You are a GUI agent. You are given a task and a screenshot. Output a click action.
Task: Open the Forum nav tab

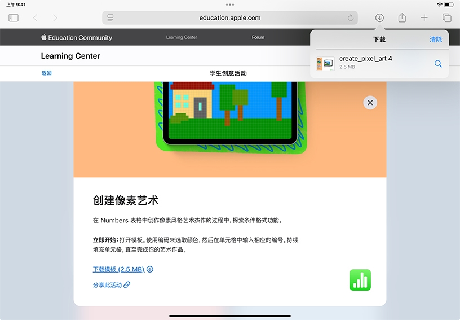(x=258, y=37)
